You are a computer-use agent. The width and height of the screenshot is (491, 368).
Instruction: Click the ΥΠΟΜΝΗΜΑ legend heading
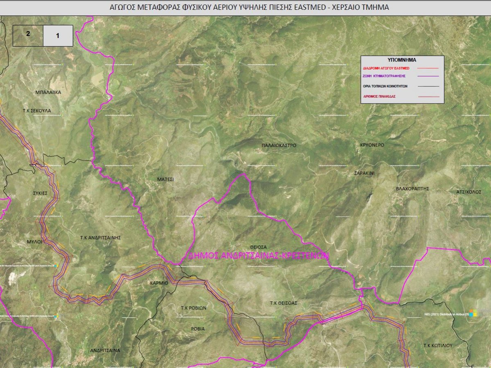click(x=401, y=60)
